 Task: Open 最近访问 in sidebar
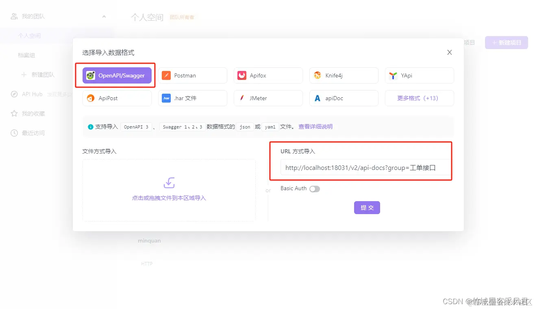33,133
